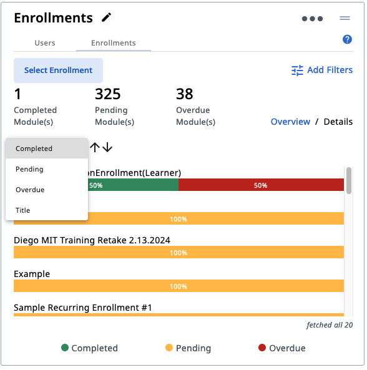
Task: Click the red 50% overdue bar segment
Action: (x=261, y=185)
